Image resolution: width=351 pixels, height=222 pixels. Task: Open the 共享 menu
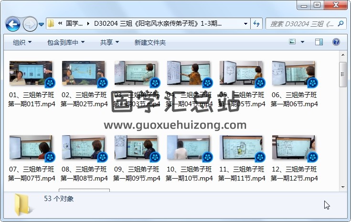(109, 42)
